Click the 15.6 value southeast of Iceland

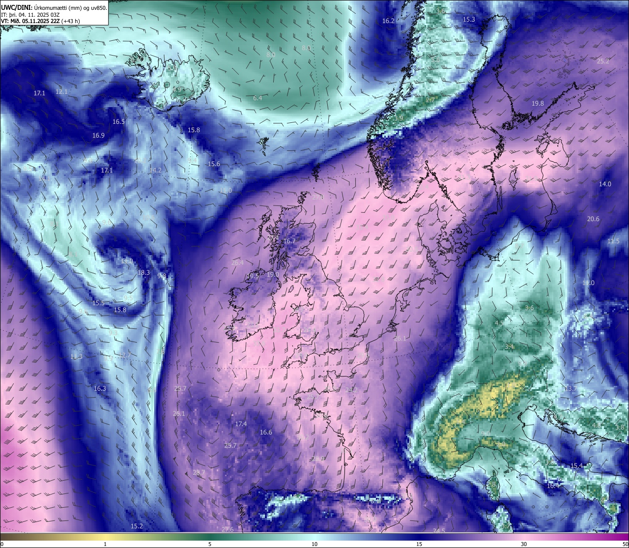pos(214,164)
